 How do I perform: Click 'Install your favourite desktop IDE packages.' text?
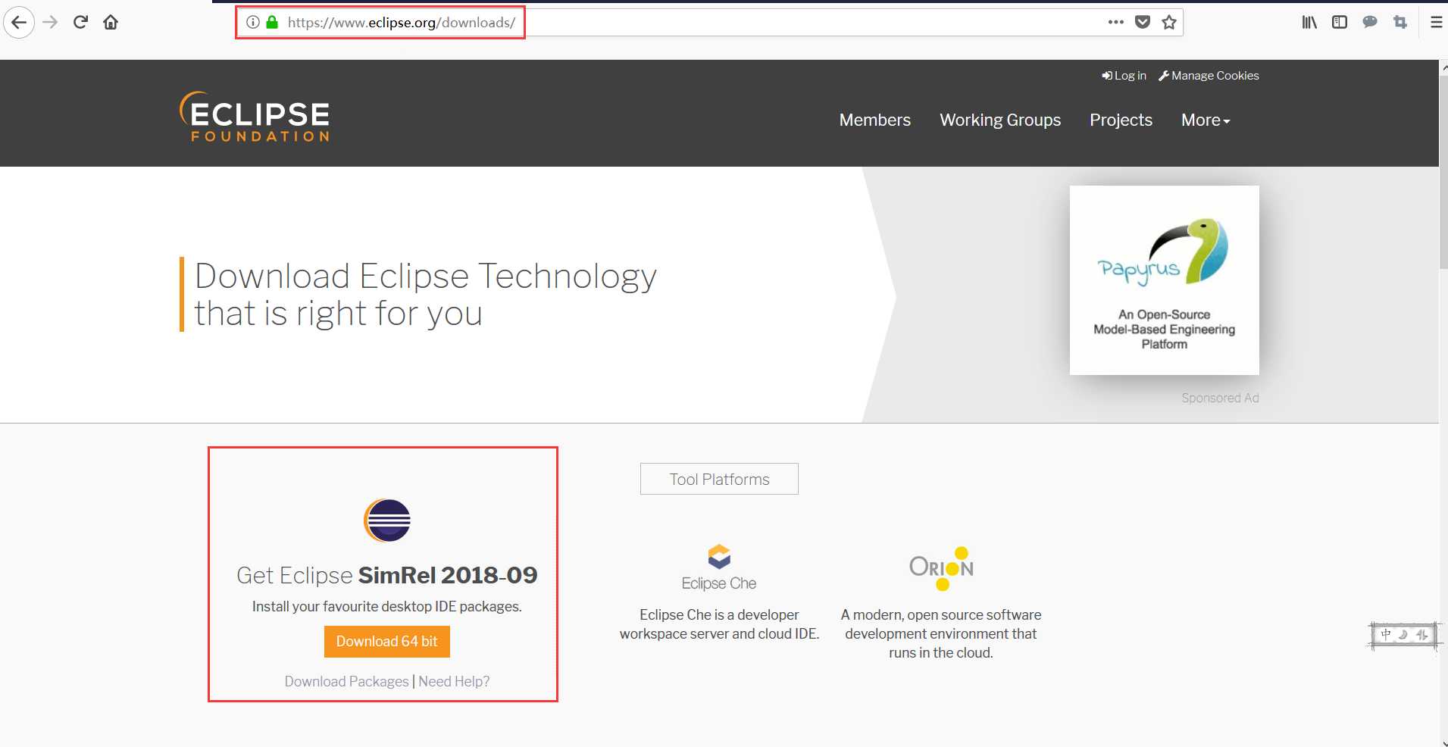tap(387, 606)
